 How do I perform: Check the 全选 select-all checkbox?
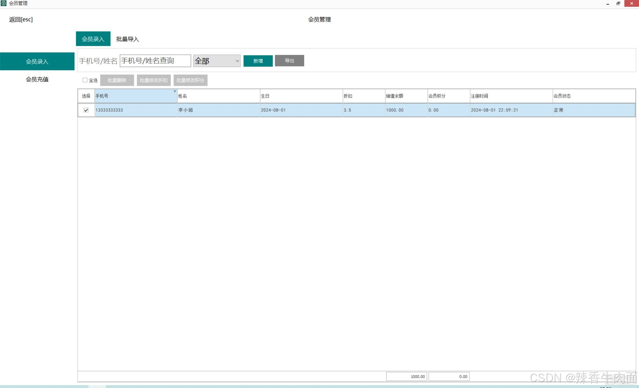(85, 80)
